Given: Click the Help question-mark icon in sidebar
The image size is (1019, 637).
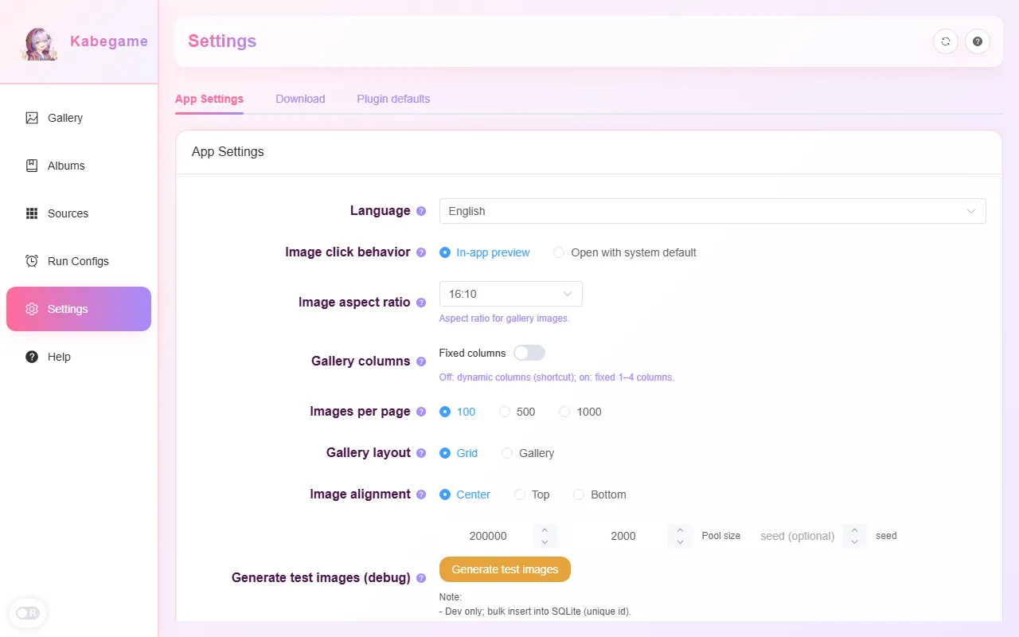Looking at the screenshot, I should click(x=32, y=357).
